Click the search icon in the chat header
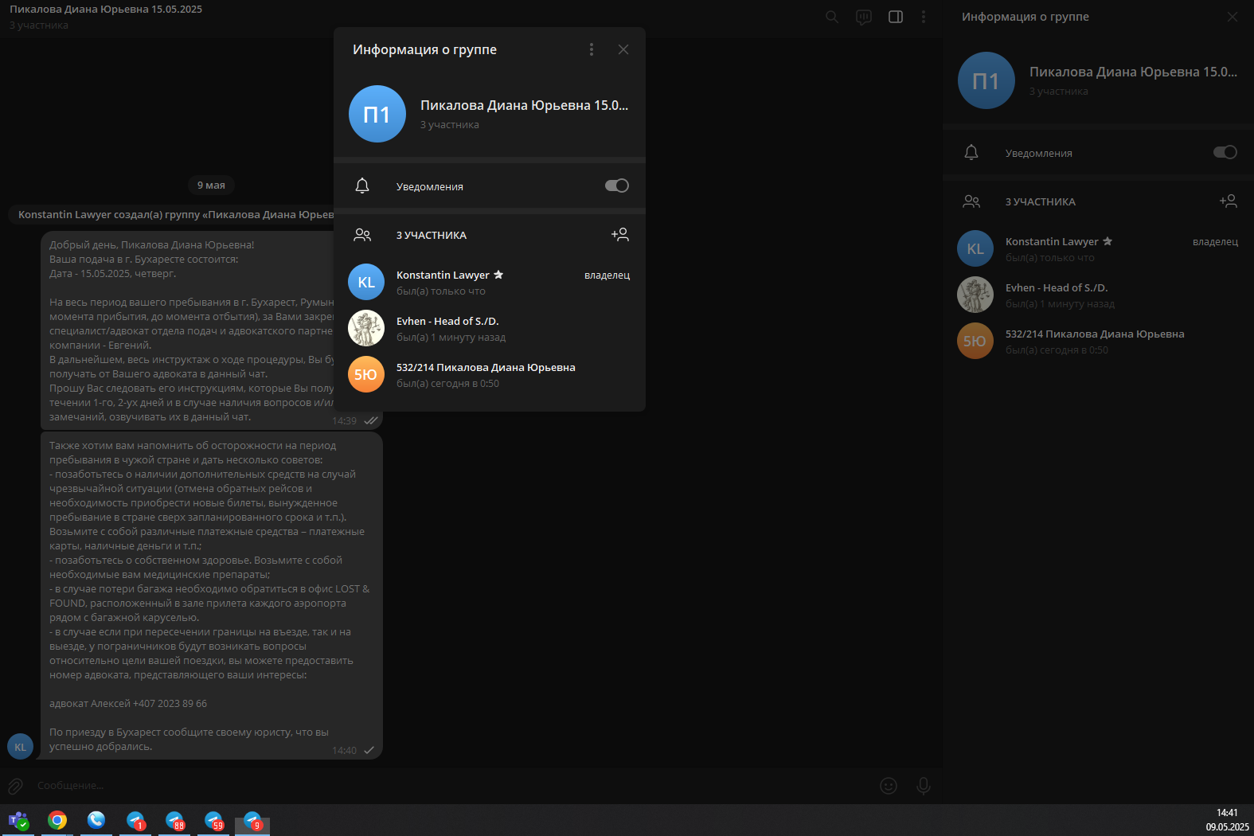Screen dimensions: 1254x836 tap(832, 17)
